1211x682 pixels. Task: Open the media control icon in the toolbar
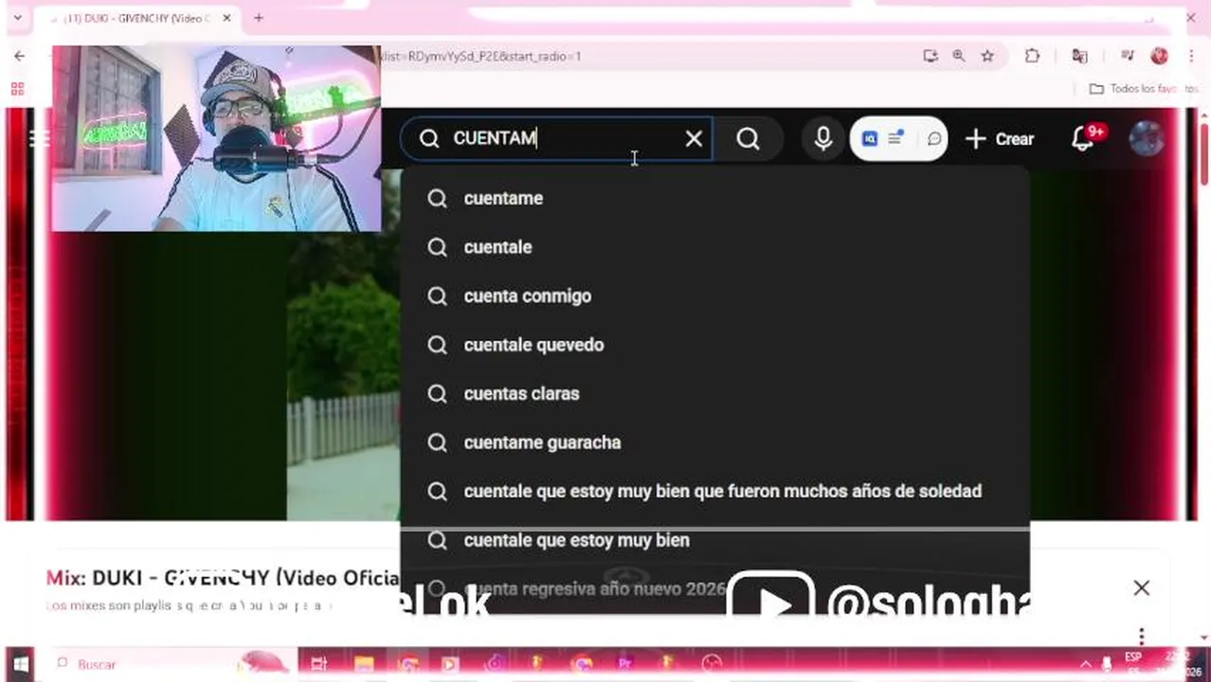[x=1127, y=56]
